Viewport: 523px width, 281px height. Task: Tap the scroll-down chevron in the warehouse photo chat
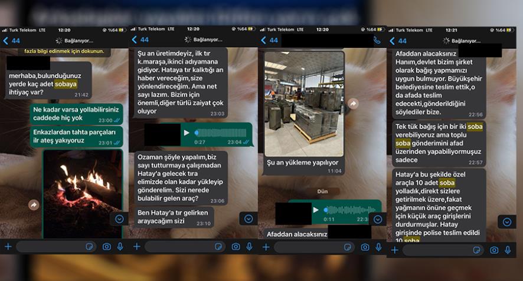[x=378, y=219]
